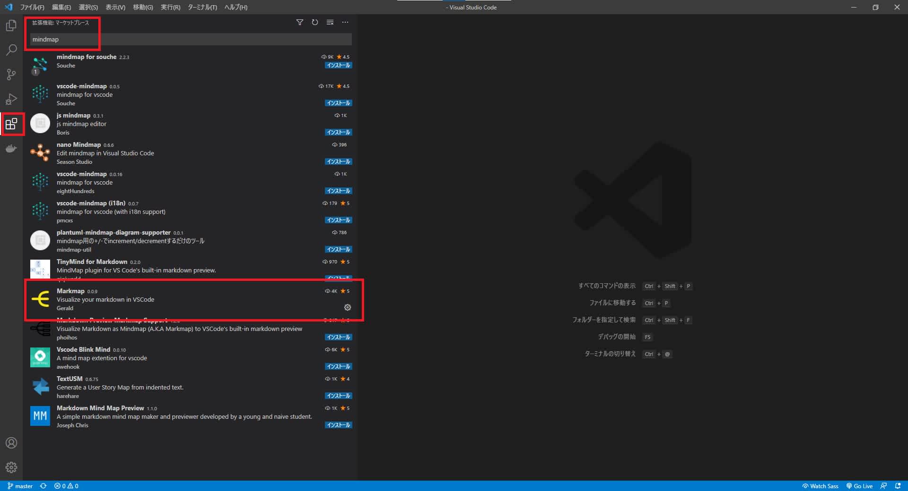Image resolution: width=908 pixels, height=491 pixels.
Task: Install the js mindmap extension by Boris
Action: tap(339, 132)
